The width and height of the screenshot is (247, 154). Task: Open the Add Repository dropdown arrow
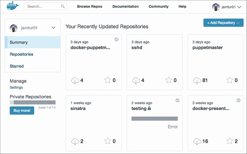coord(238,23)
